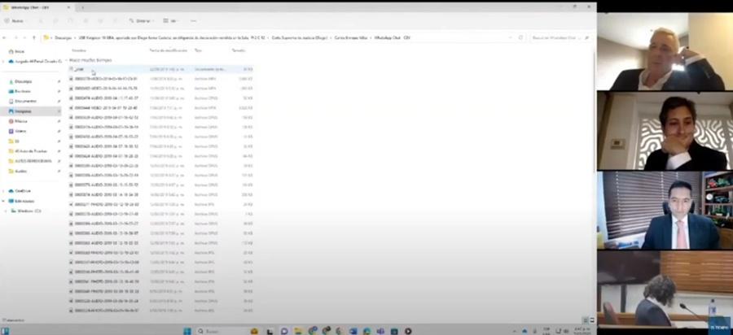Open Inicio in the navigation pane
Viewport: 733px width, 335px height.
[20, 50]
